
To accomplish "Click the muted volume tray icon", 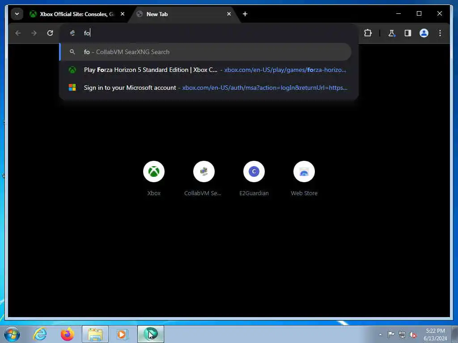I will [413, 335].
